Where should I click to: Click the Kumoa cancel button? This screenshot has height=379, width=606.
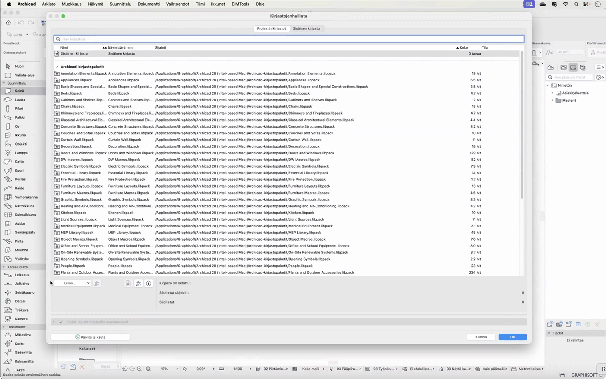tap(481, 337)
